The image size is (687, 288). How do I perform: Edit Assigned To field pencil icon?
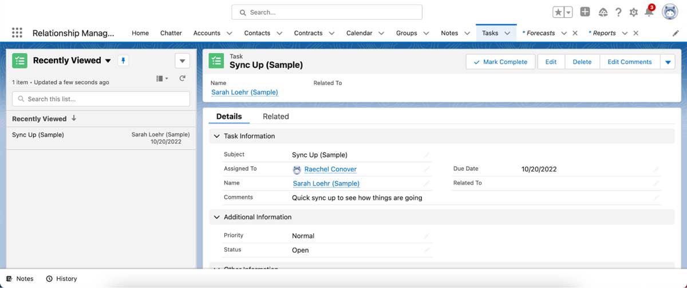(x=427, y=169)
